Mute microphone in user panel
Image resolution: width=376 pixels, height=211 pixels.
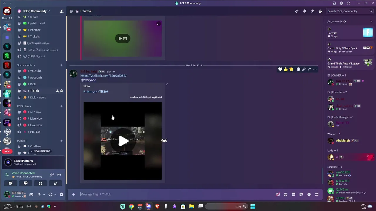pos(39,194)
